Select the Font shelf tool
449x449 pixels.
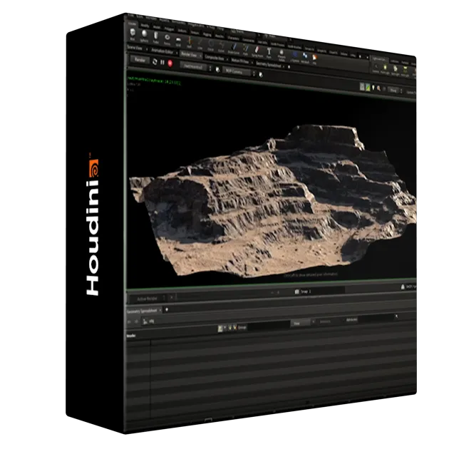click(x=269, y=53)
